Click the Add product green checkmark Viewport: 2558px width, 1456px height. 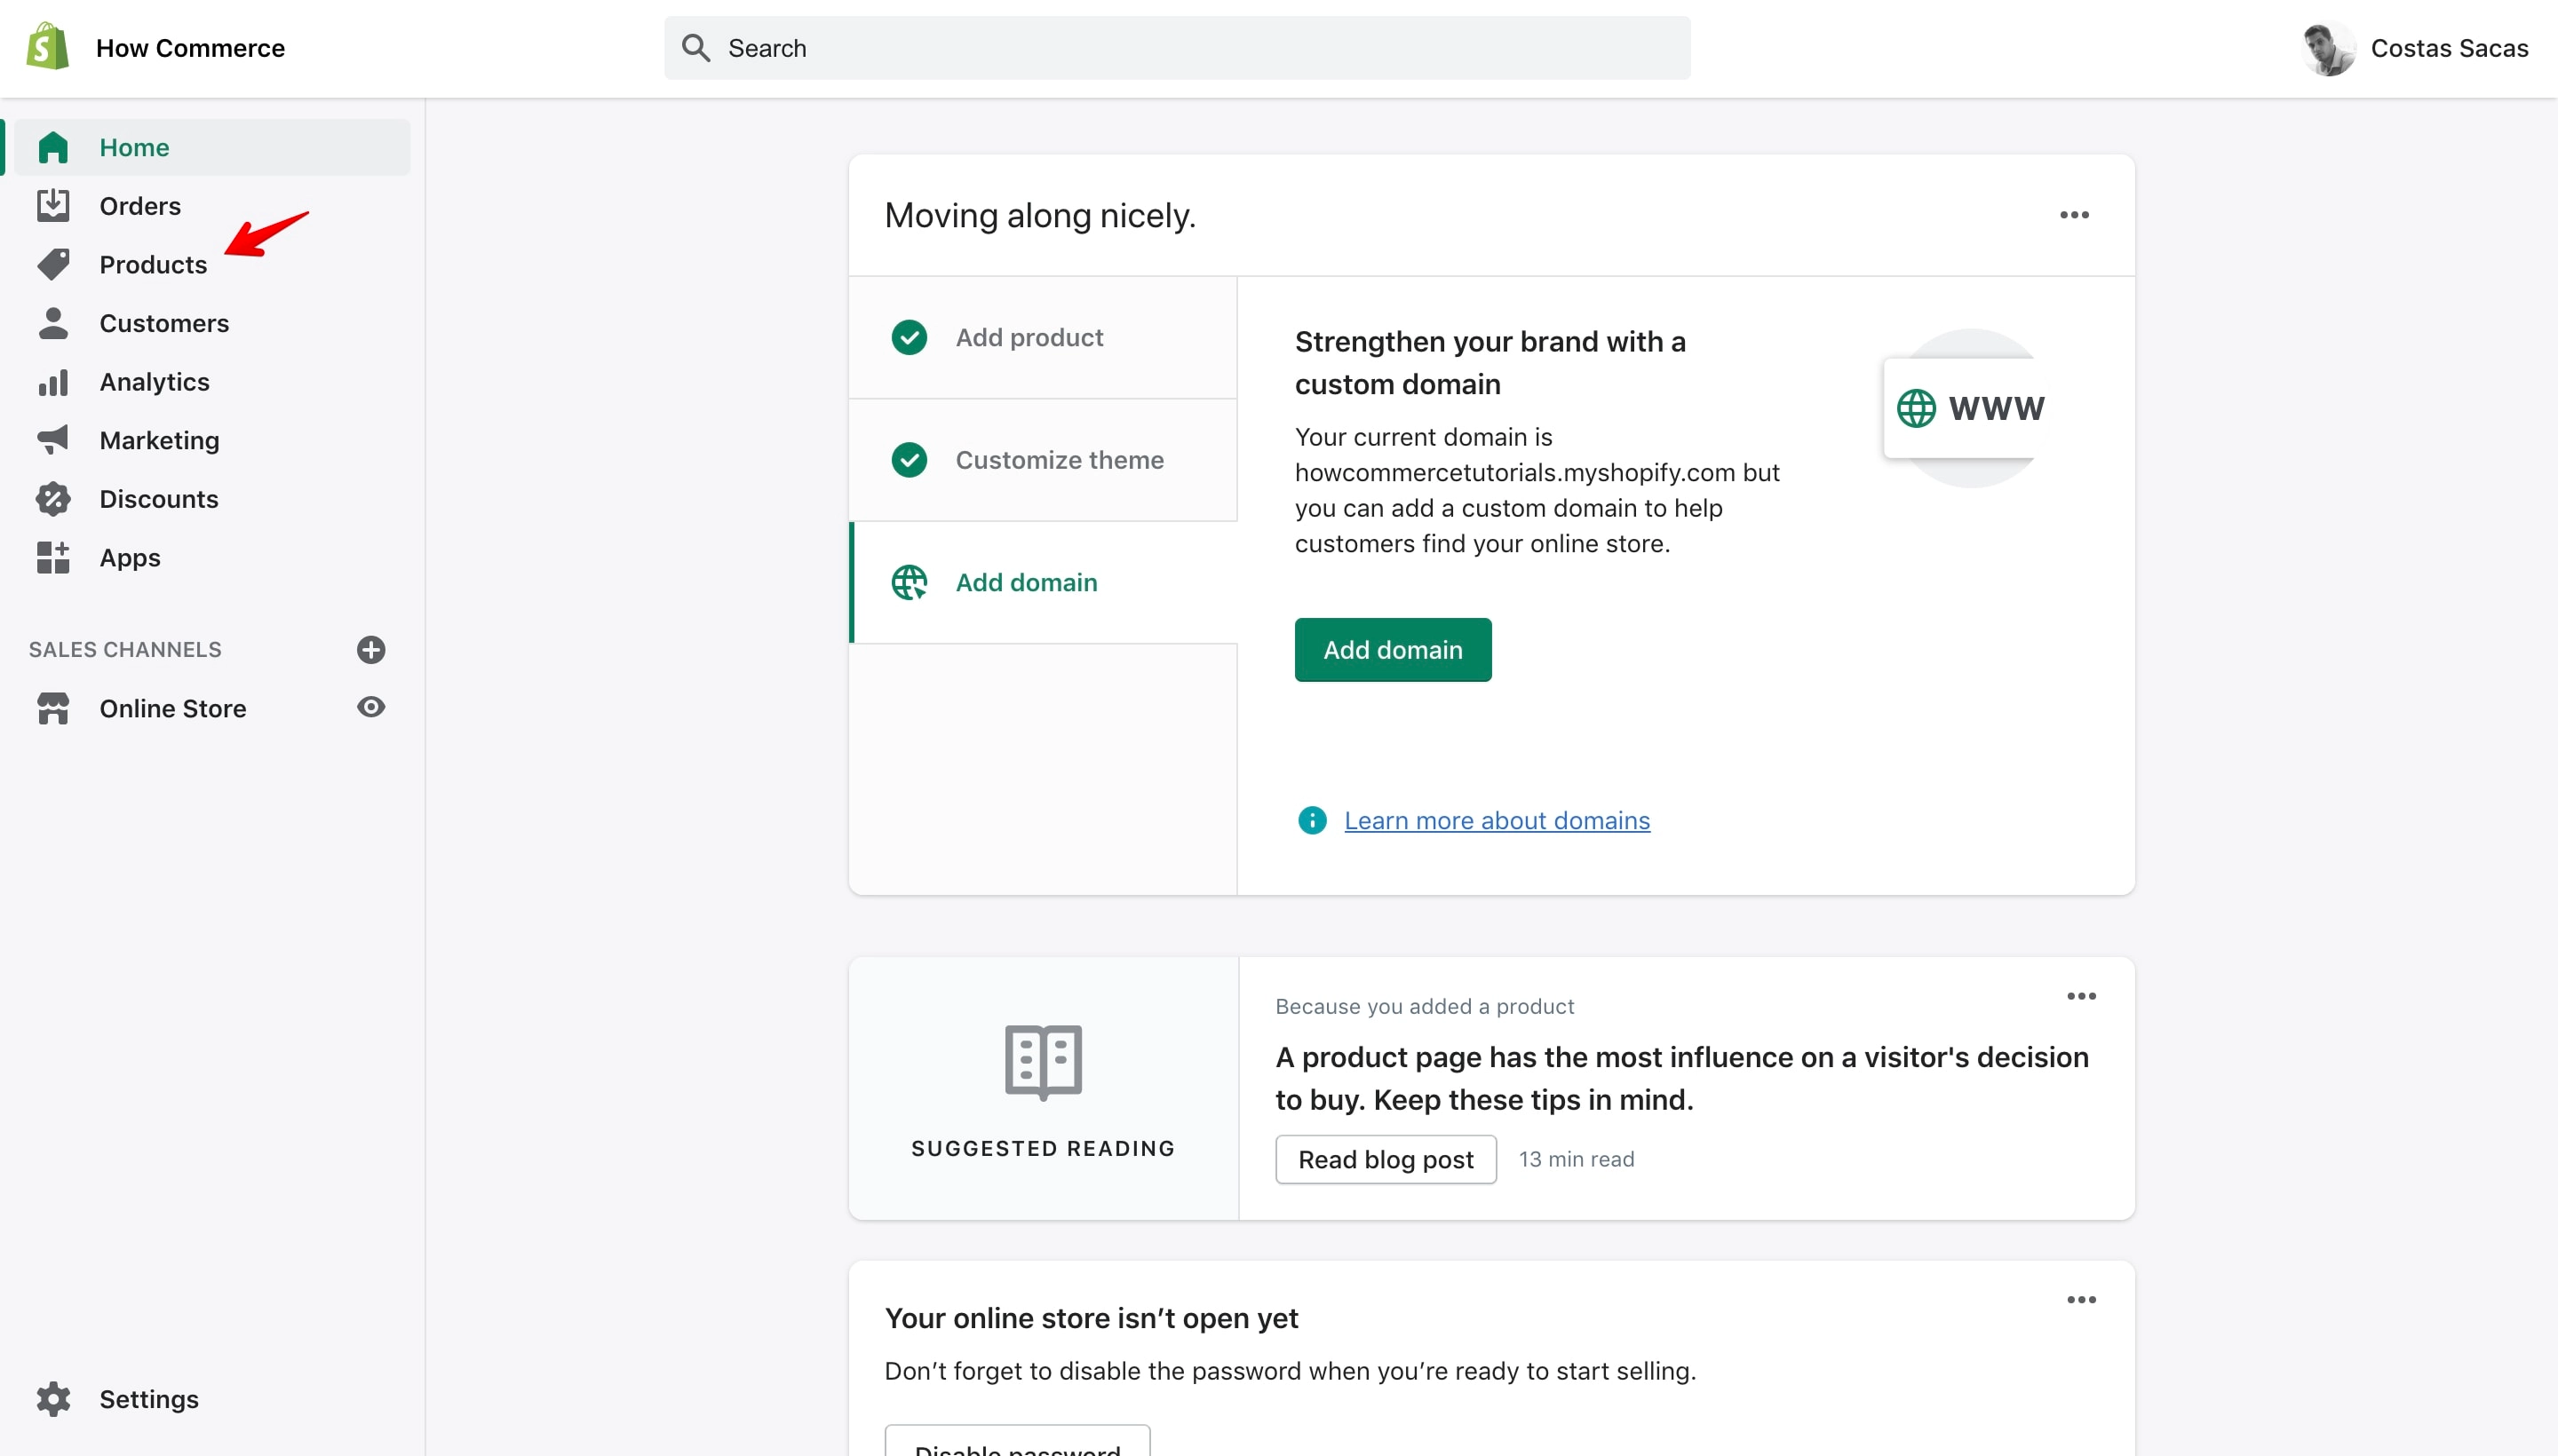click(910, 337)
